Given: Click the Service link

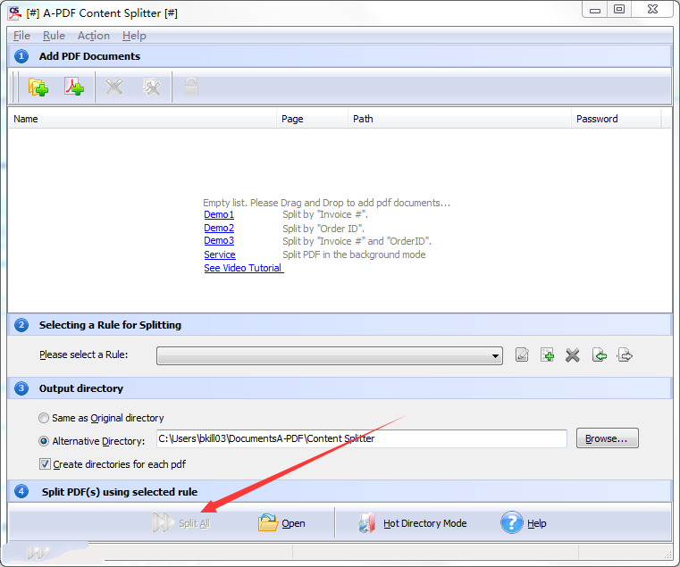Looking at the screenshot, I should [x=220, y=254].
